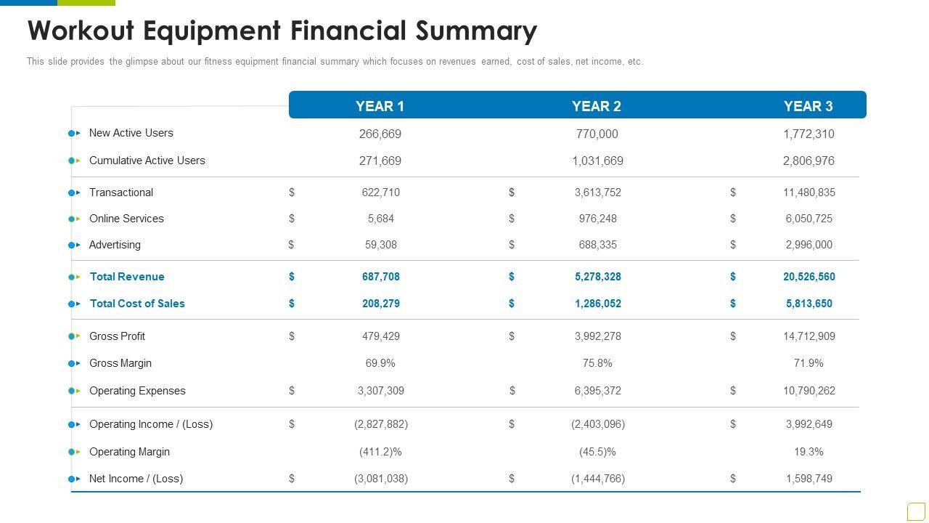Click the green square icon in bottom-right corner
The height and width of the screenshot is (523, 929).
pyautogui.click(x=916, y=511)
